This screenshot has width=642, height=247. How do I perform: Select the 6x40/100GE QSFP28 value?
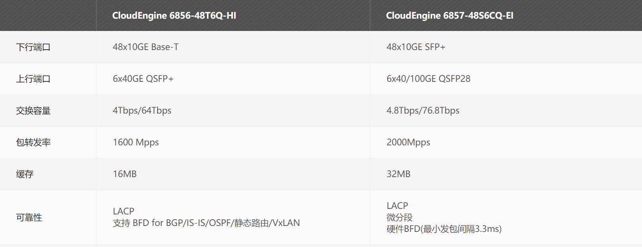tap(428, 79)
